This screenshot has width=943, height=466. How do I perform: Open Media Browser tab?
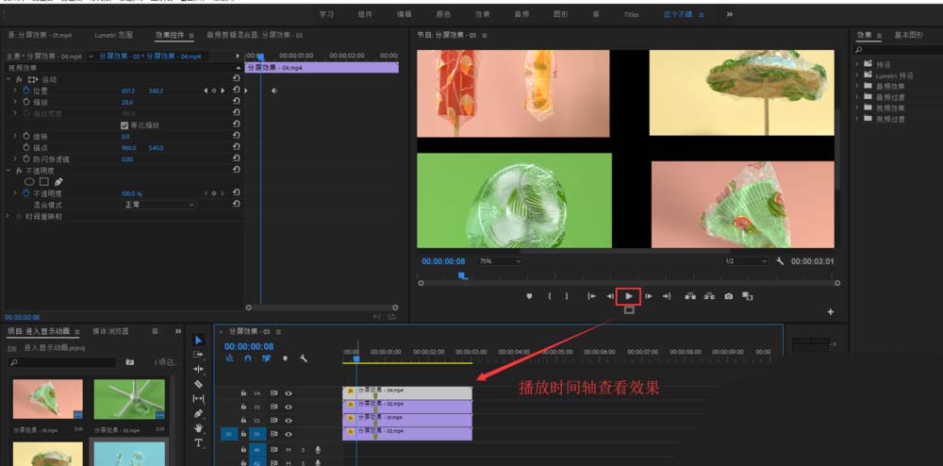pyautogui.click(x=110, y=331)
